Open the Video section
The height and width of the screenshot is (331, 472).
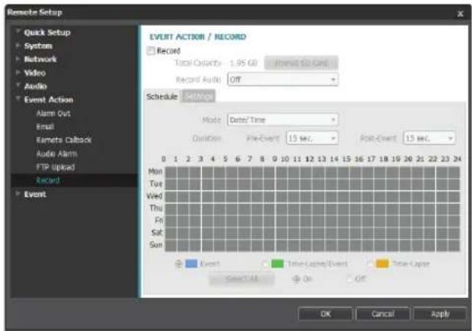(x=35, y=73)
